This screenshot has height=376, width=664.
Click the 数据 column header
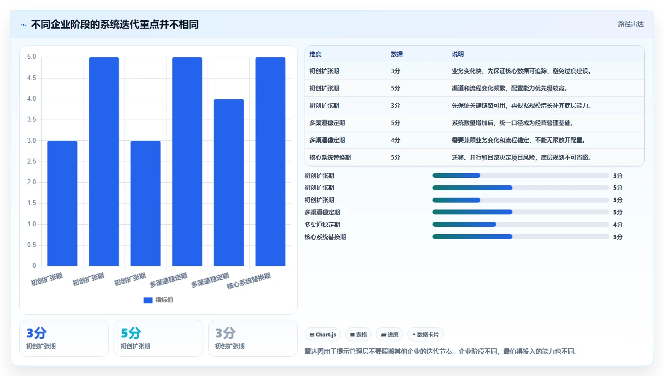pyautogui.click(x=397, y=54)
